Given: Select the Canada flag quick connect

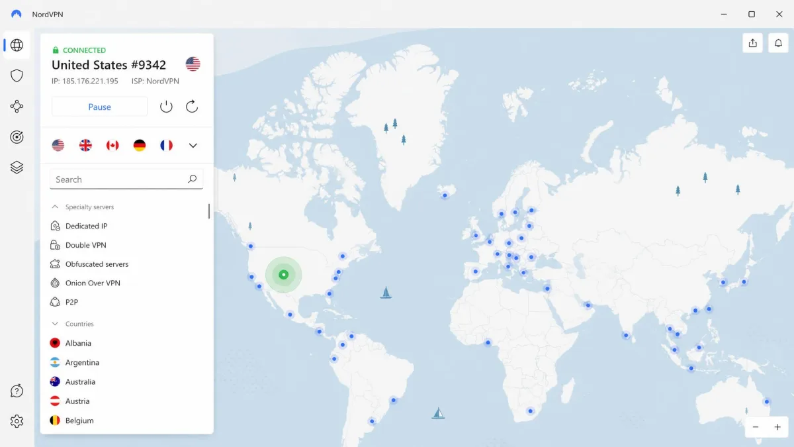Looking at the screenshot, I should (x=112, y=145).
